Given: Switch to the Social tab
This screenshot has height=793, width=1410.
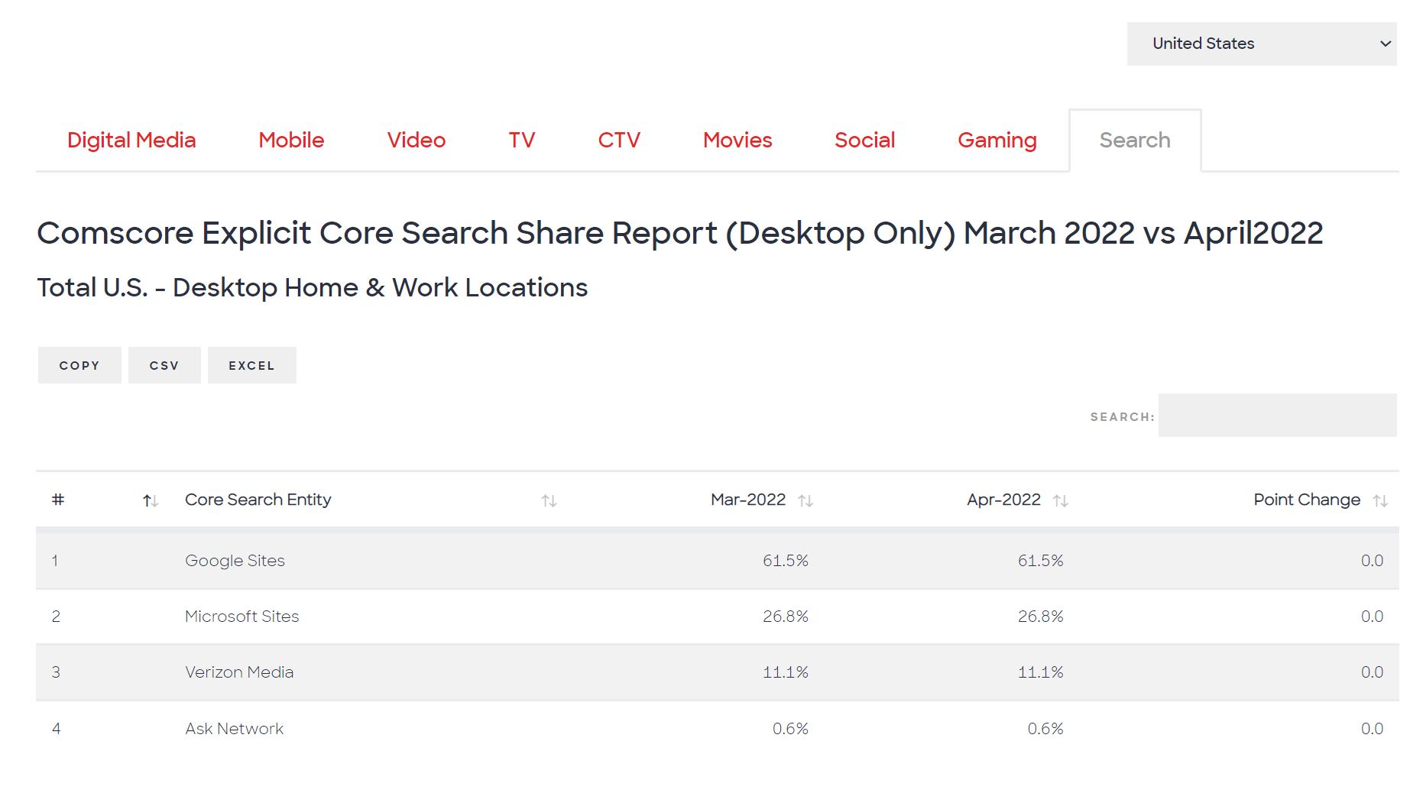Looking at the screenshot, I should click(x=864, y=140).
